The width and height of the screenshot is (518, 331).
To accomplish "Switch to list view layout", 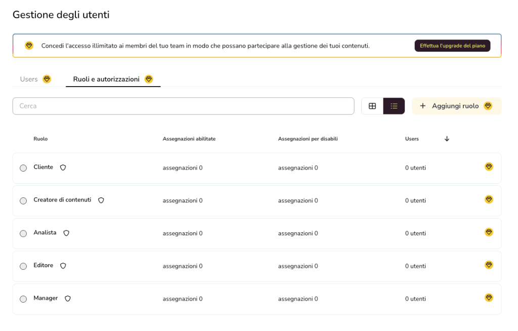I will point(394,106).
